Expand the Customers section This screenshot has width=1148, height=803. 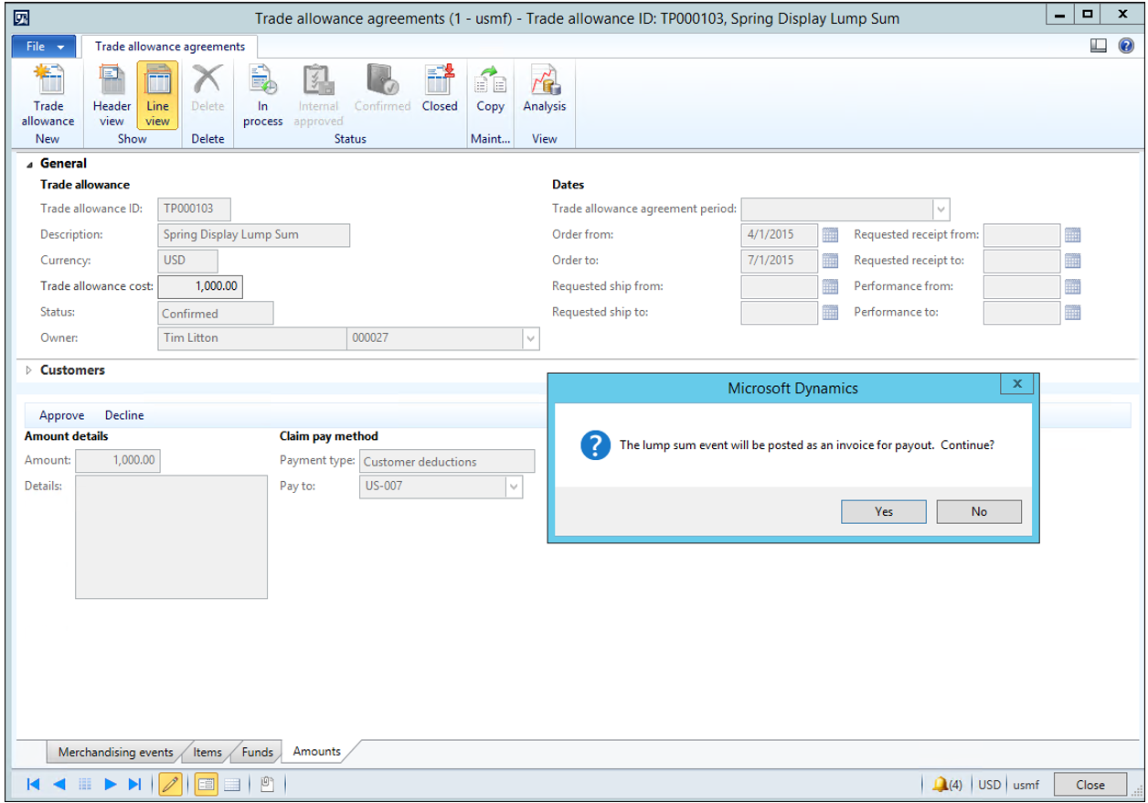coord(28,370)
